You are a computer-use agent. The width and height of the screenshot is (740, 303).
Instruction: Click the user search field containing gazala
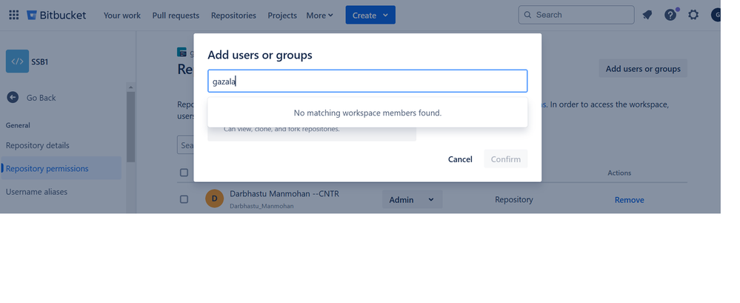(367, 81)
